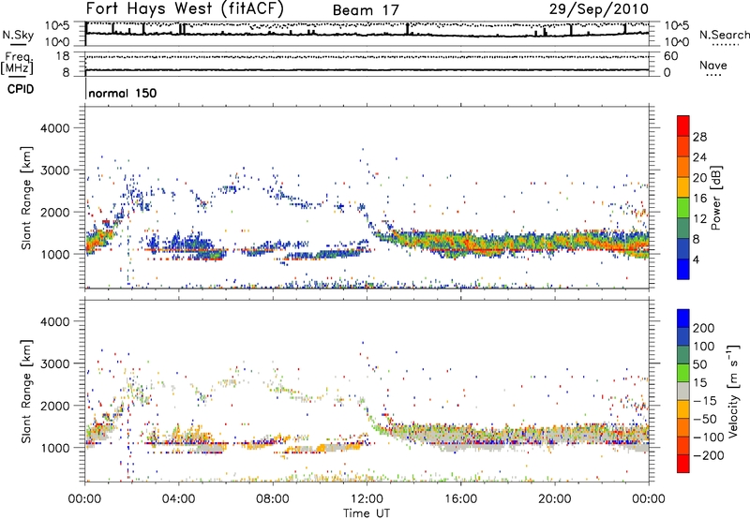The image size is (750, 519).
Task: Select the "12" label on the power color bar
Action: 699,219
